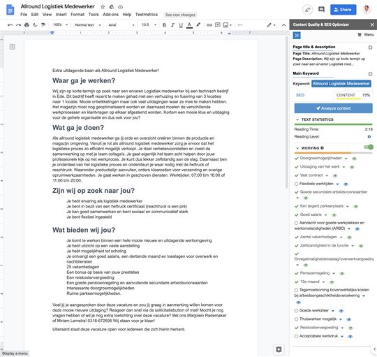Open the Format menu

point(77,15)
